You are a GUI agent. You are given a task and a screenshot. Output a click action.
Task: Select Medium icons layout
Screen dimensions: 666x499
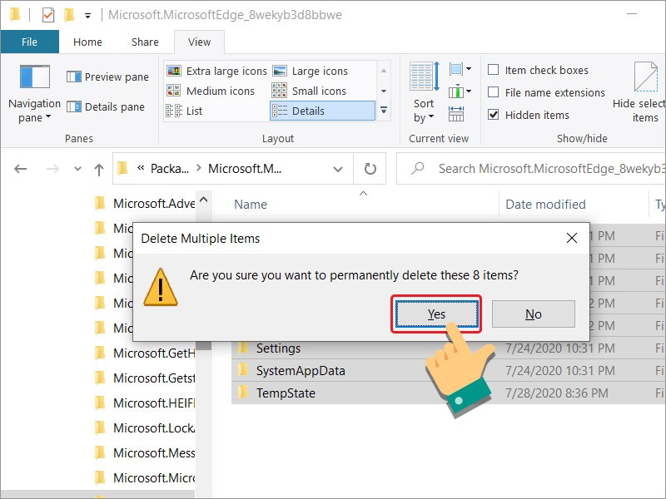[211, 91]
